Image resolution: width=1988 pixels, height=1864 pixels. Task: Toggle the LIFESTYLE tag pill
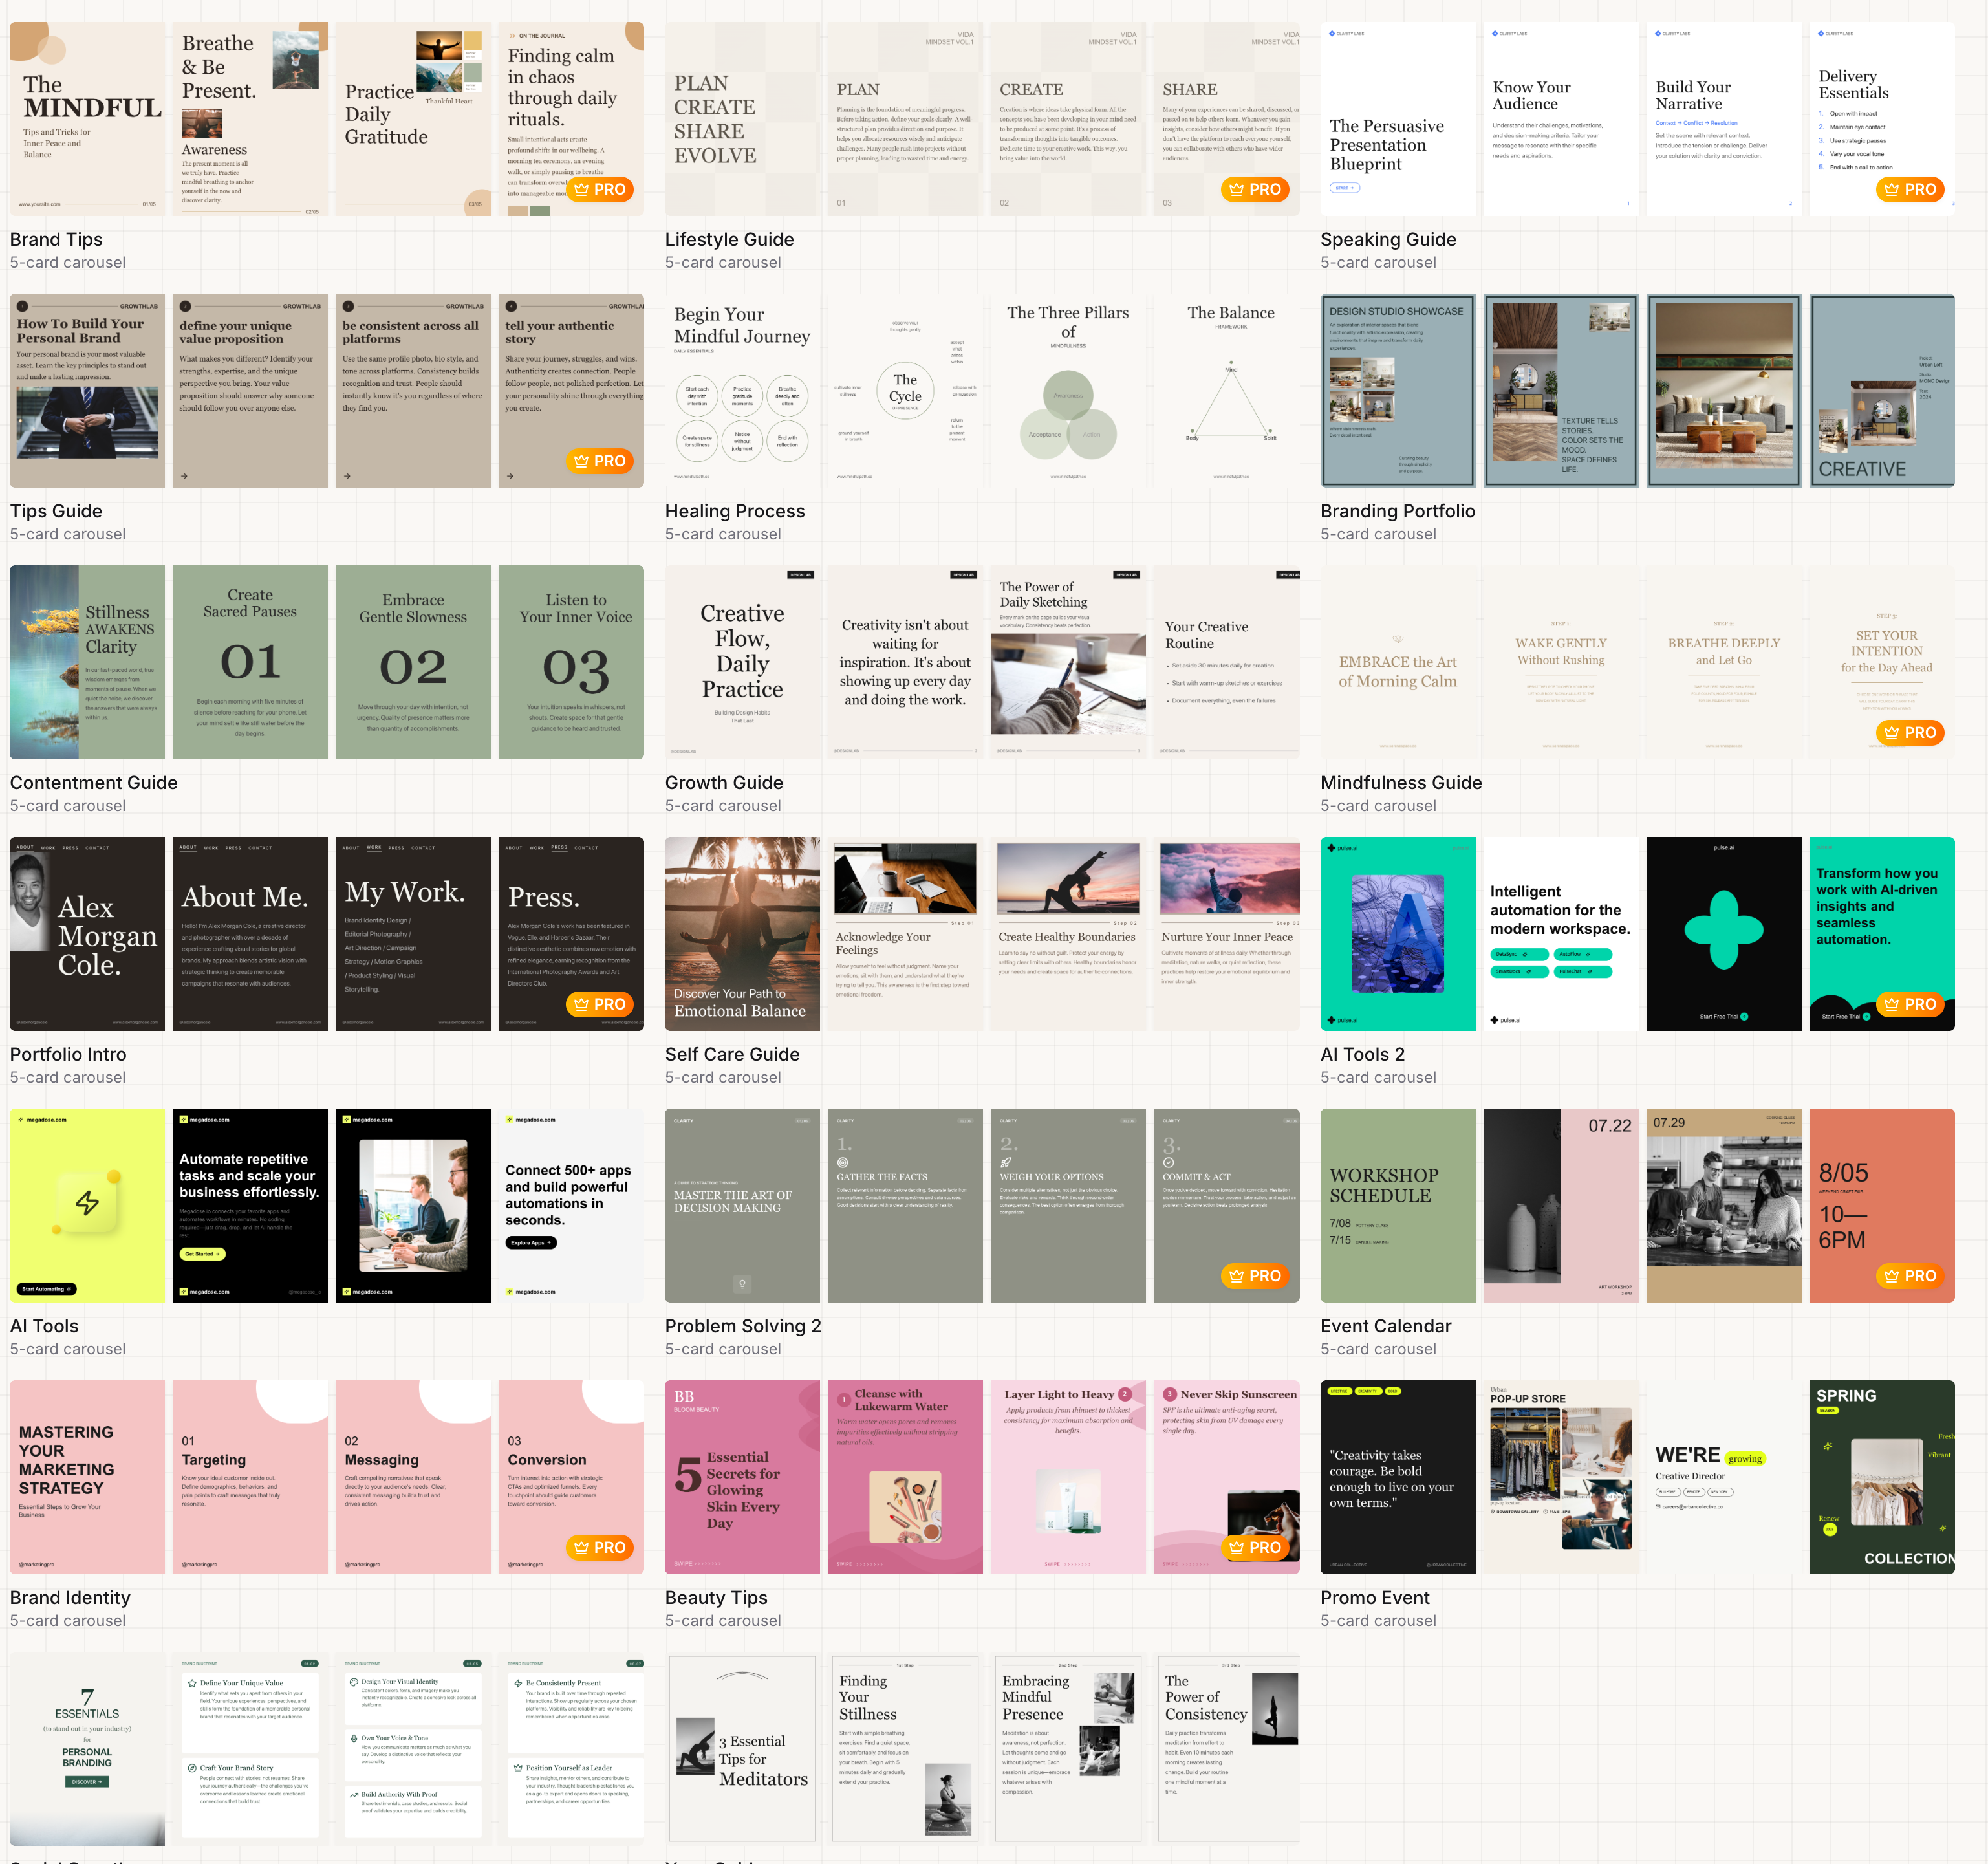(x=1339, y=1391)
